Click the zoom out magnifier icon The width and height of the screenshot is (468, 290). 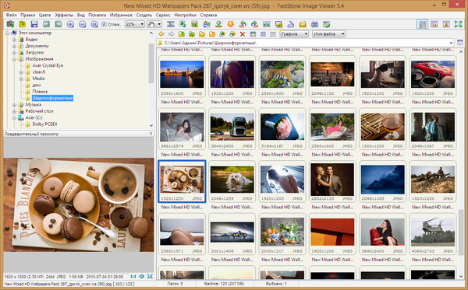[83, 24]
